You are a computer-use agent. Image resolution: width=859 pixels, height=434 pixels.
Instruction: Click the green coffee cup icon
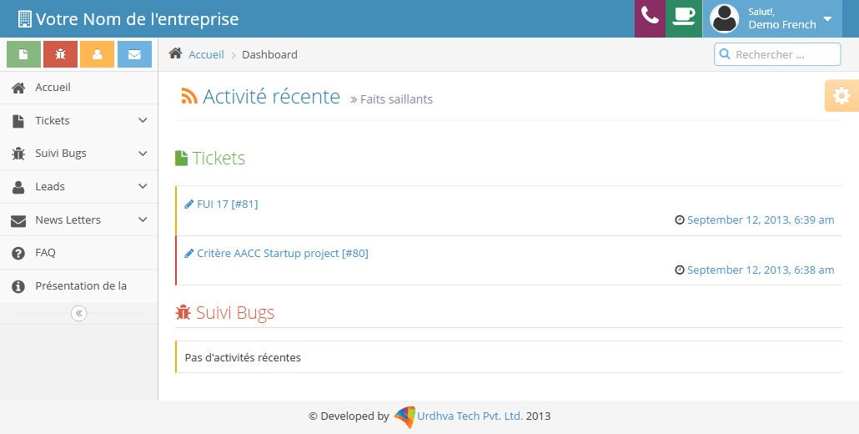point(684,18)
